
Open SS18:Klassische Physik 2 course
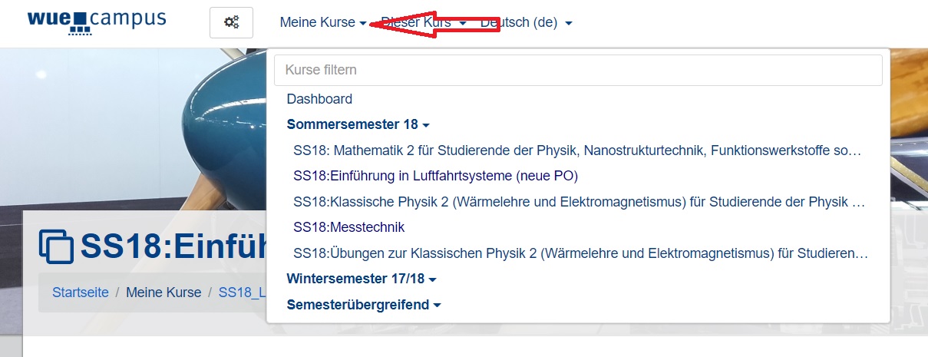point(579,202)
